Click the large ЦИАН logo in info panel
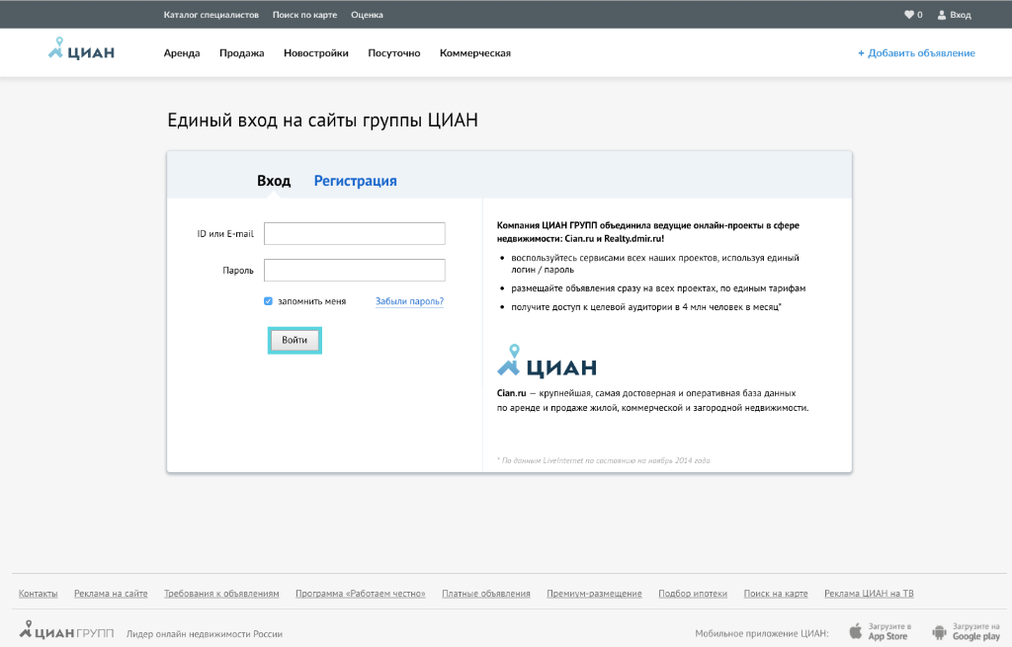 [x=547, y=362]
